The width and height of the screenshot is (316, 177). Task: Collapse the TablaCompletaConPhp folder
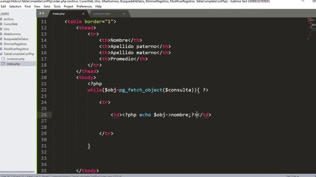(x=19, y=54)
